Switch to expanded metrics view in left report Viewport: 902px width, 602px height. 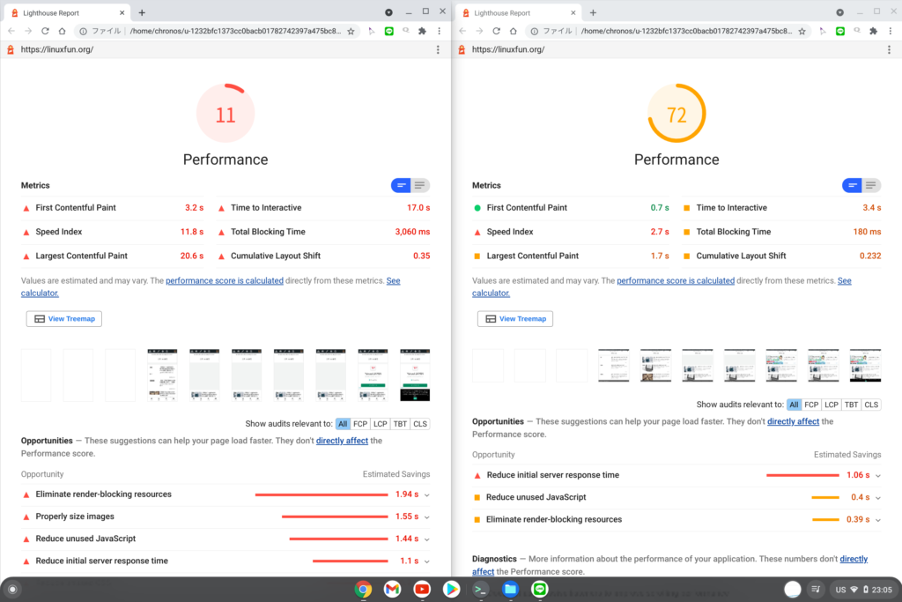(420, 185)
